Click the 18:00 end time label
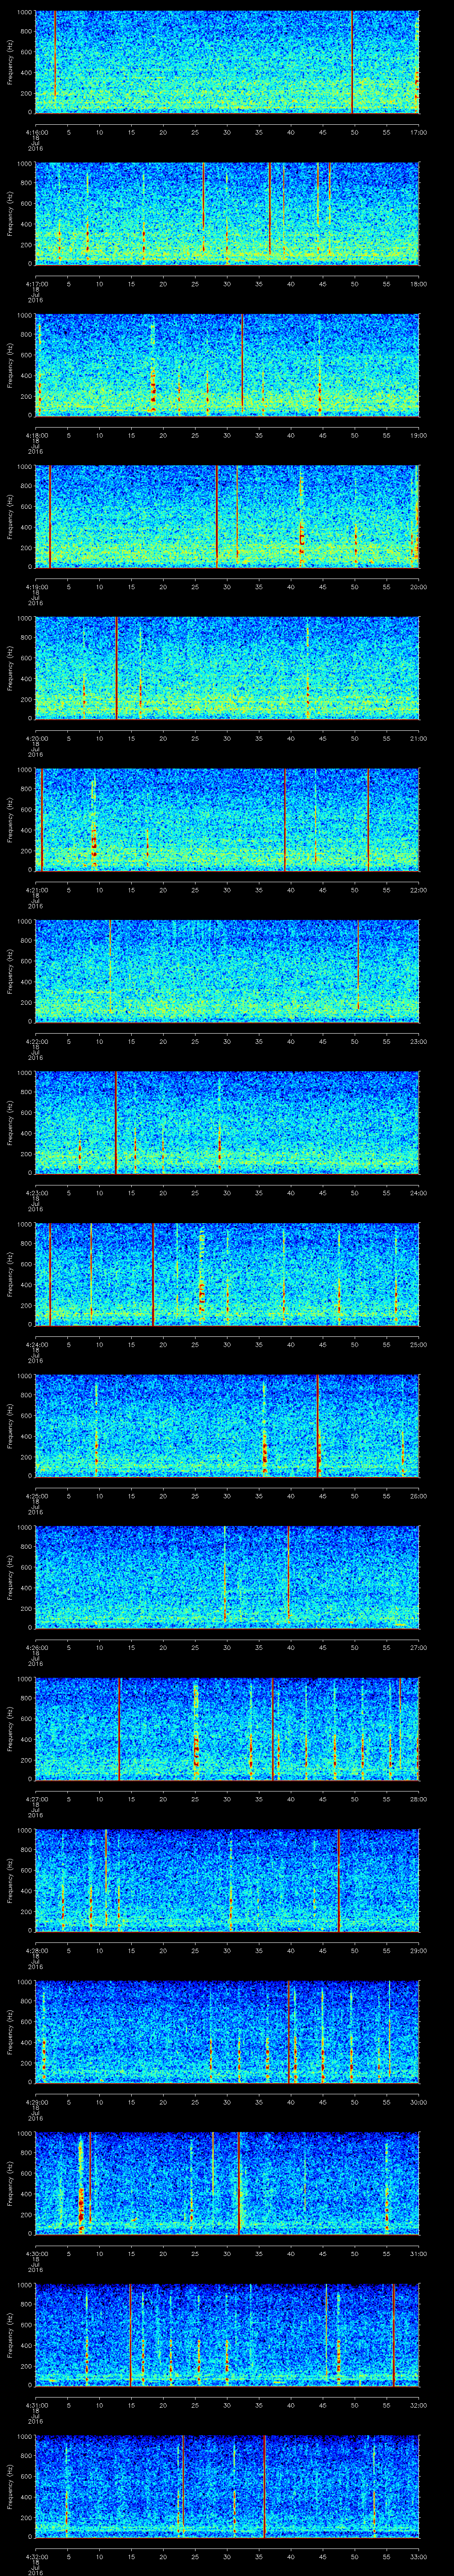The image size is (454, 2576). pyautogui.click(x=418, y=284)
